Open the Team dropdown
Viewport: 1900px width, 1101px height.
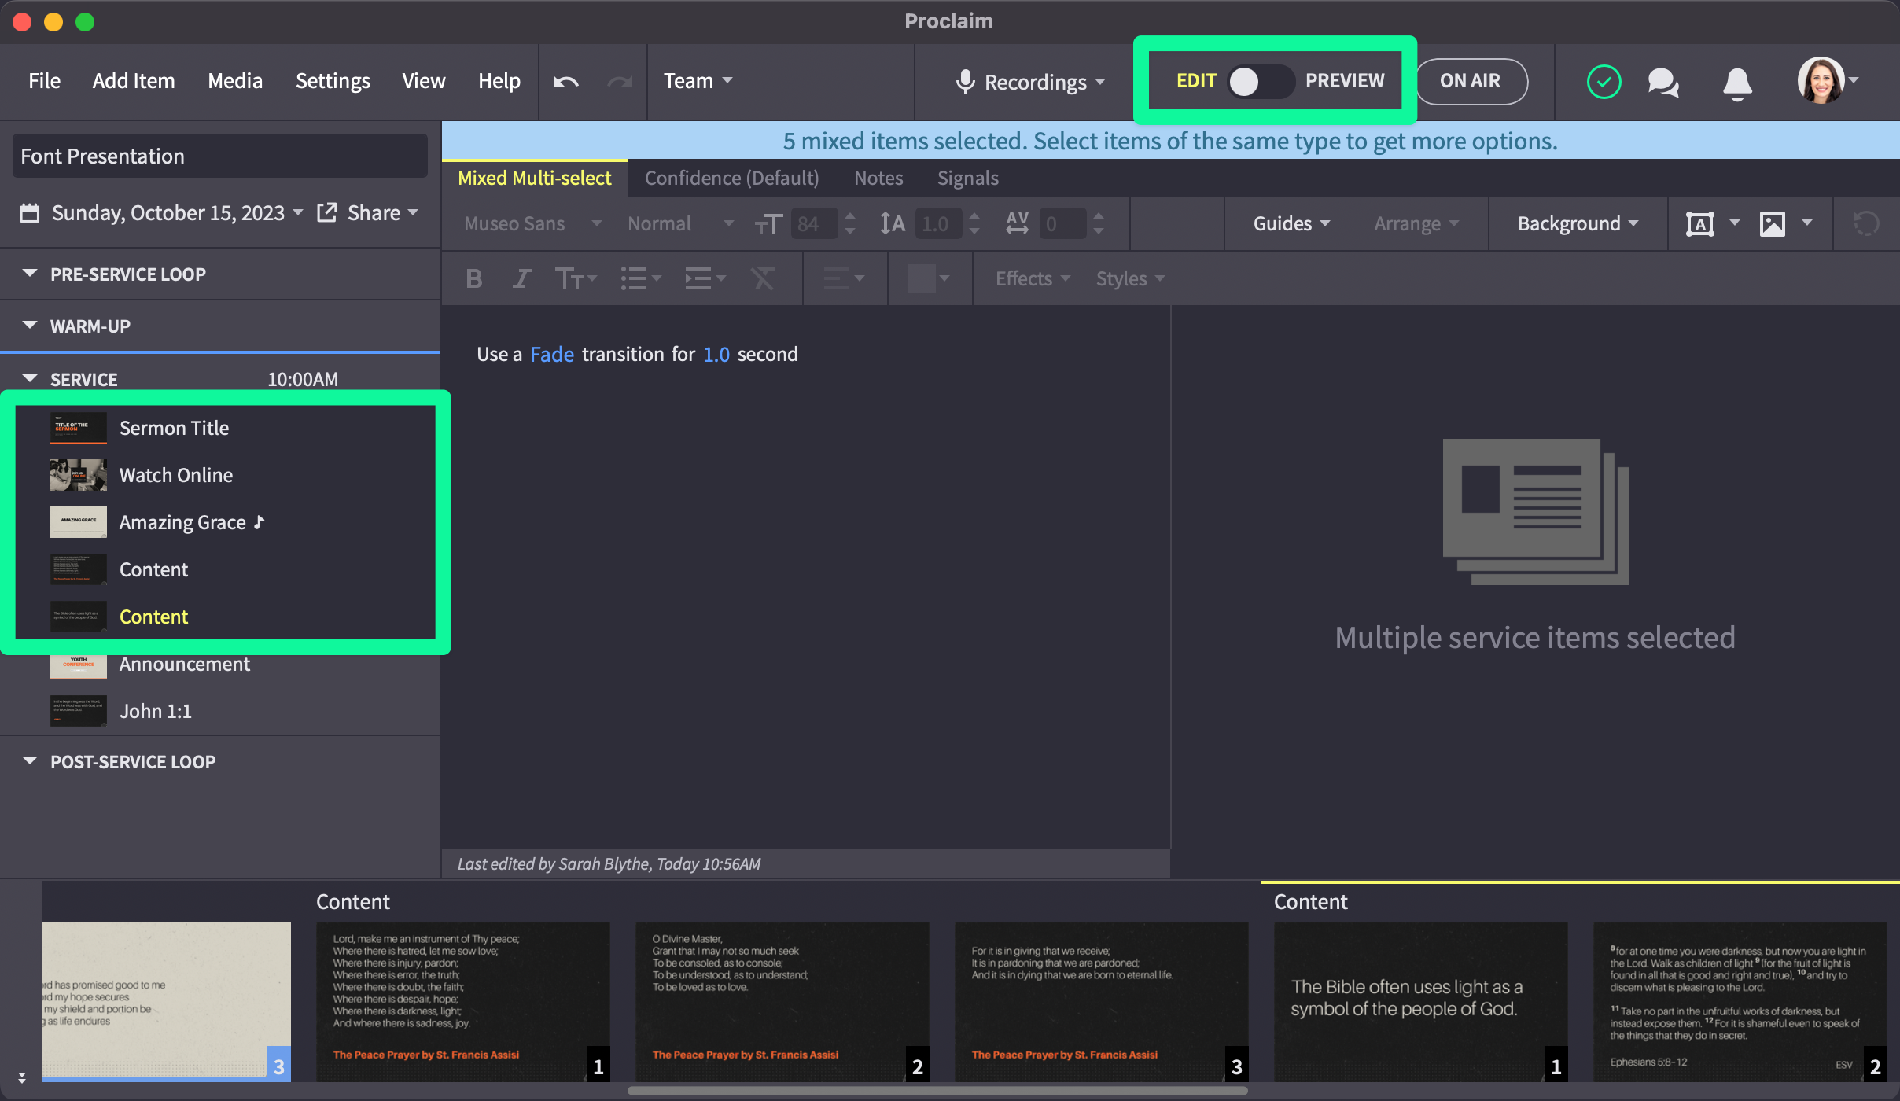click(x=698, y=81)
